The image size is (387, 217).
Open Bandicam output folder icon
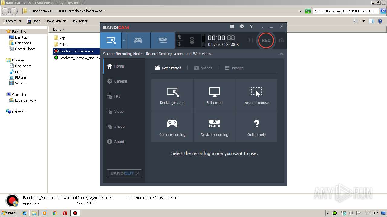(232, 27)
